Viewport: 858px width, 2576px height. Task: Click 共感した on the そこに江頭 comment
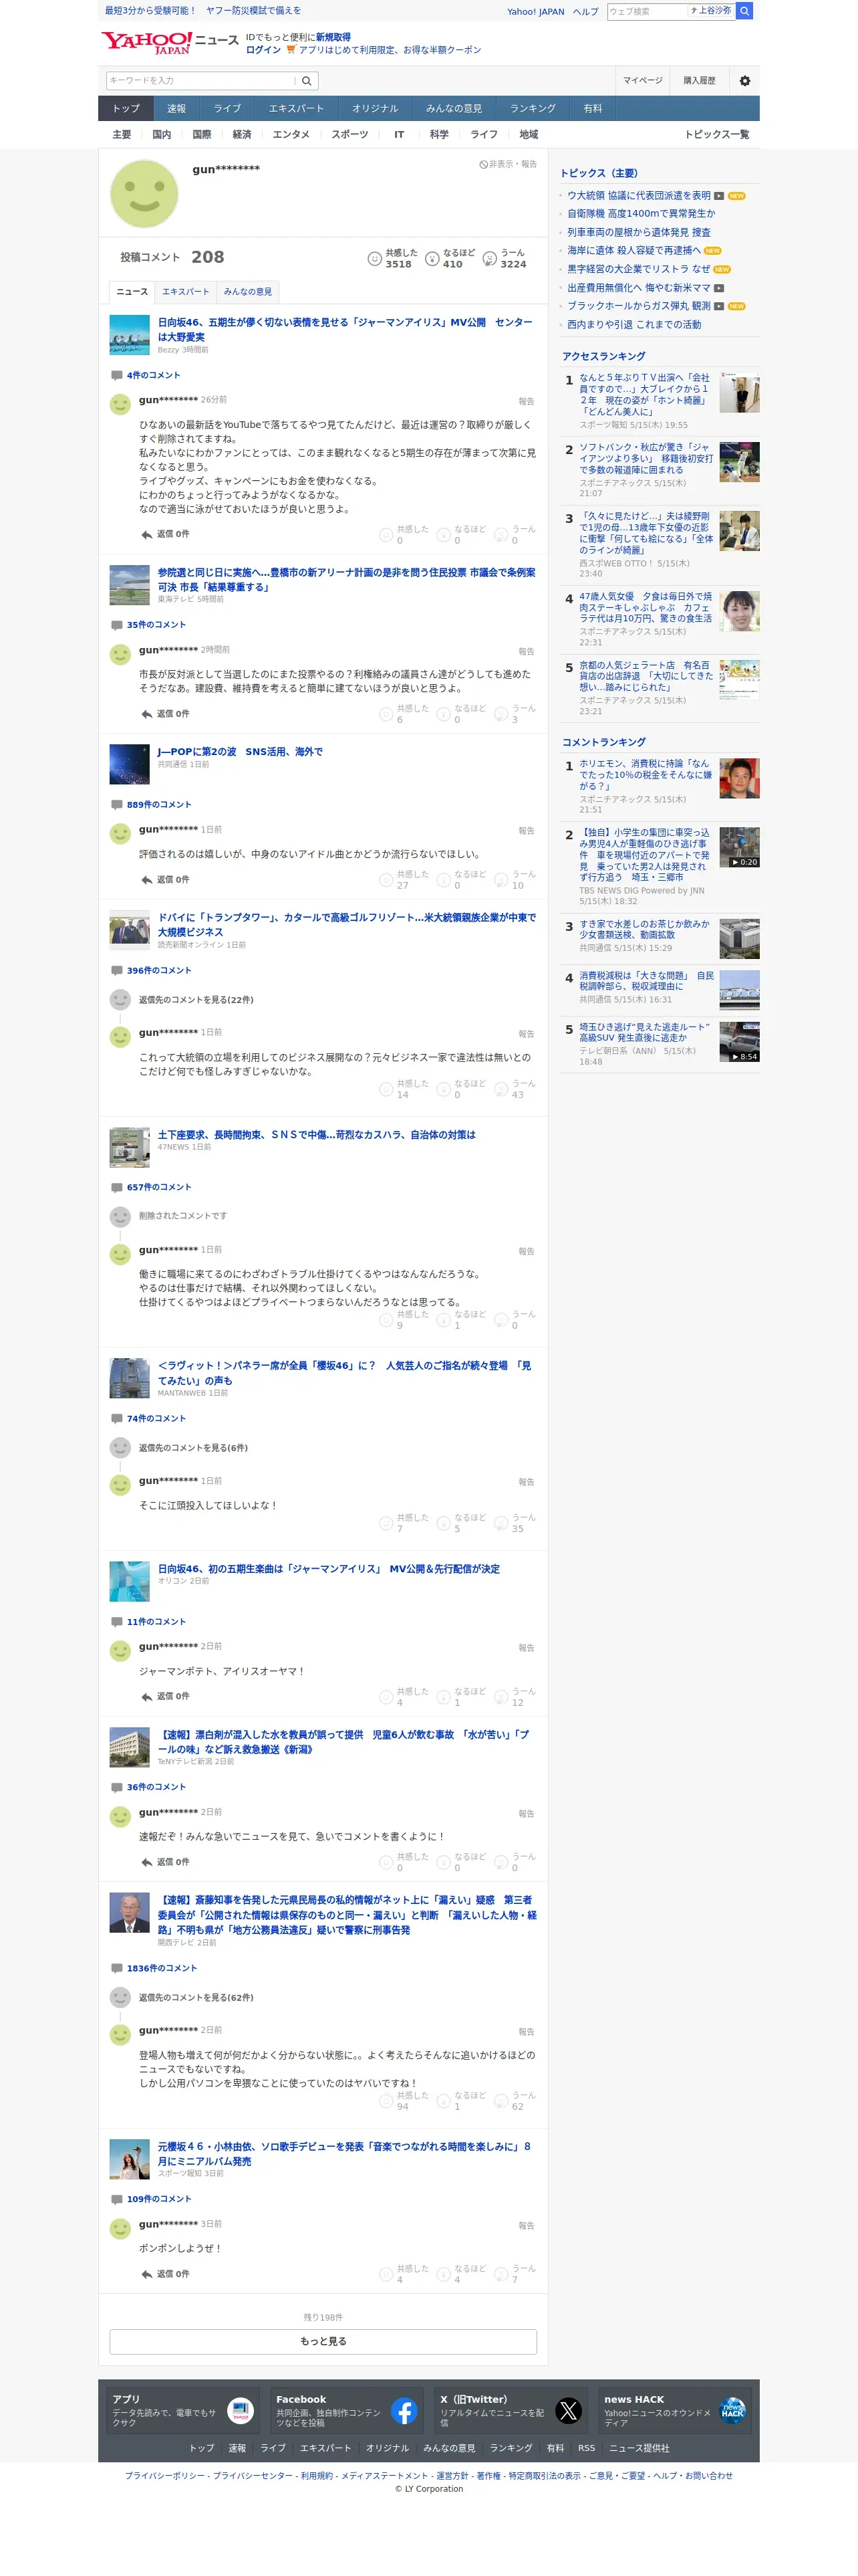tap(404, 1523)
